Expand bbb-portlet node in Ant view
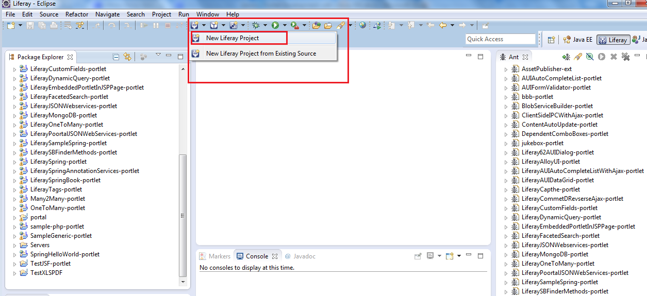This screenshot has height=296, width=647. point(506,97)
